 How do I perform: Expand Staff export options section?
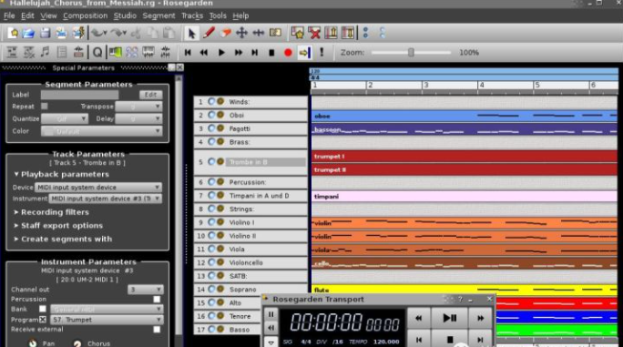pos(58,225)
